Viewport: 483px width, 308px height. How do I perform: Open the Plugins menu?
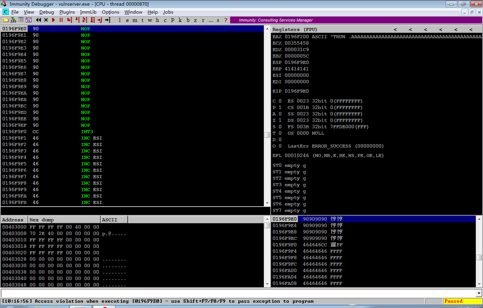(67, 12)
